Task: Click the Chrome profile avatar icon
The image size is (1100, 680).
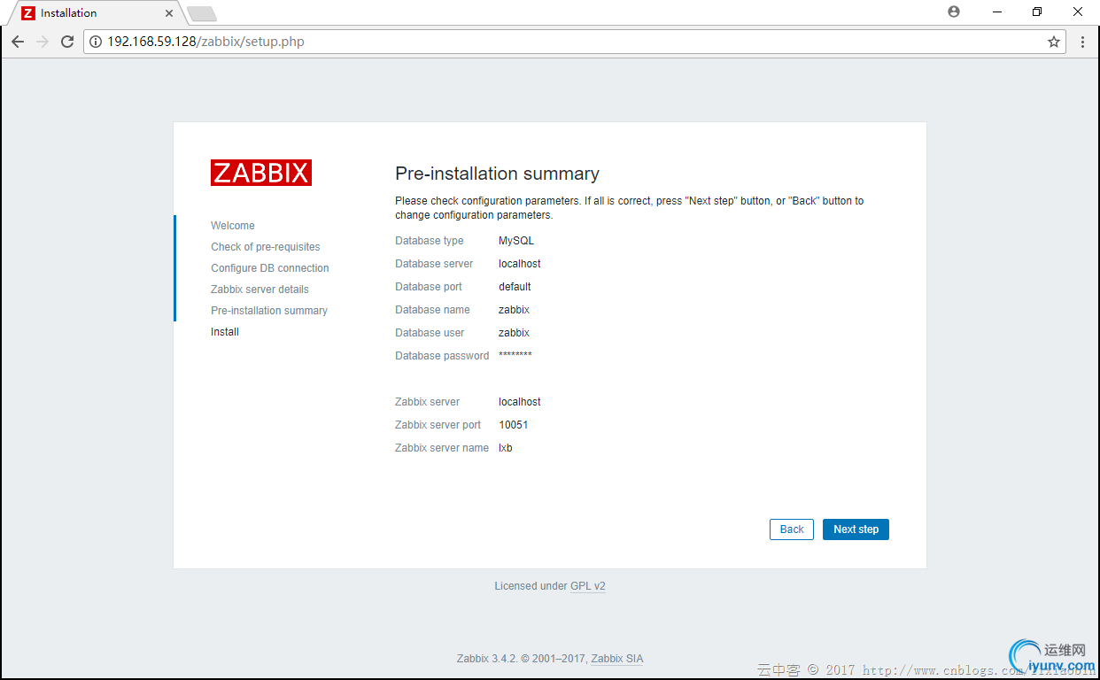Action: (x=954, y=12)
